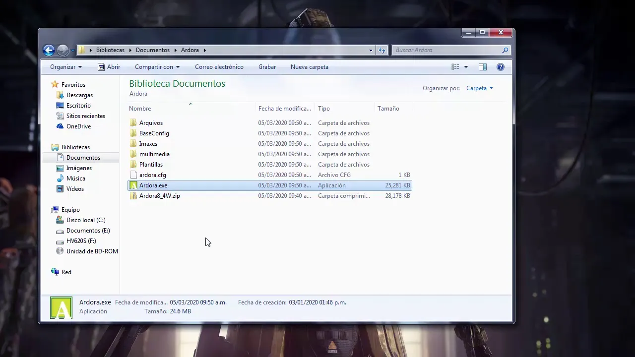The image size is (635, 357).
Task: Select the multimedia folder icon
Action: point(133,154)
